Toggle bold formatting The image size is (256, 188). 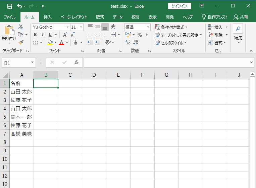click(x=35, y=35)
